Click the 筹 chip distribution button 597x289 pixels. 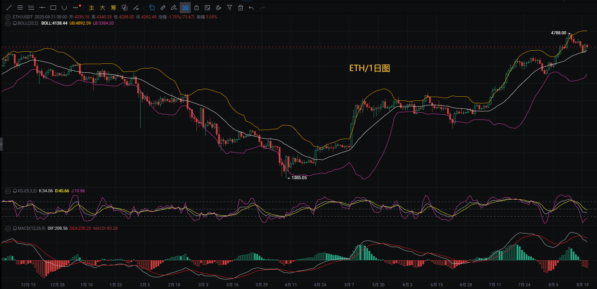[x=114, y=8]
